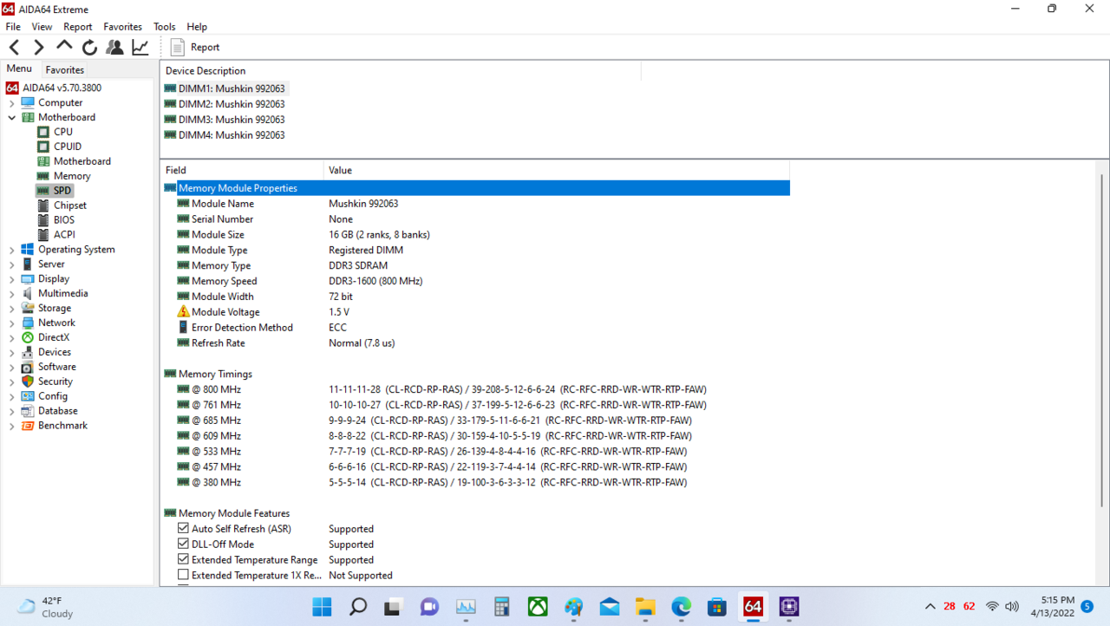Open the Tools menu
Image resolution: width=1110 pixels, height=626 pixels.
coord(164,26)
